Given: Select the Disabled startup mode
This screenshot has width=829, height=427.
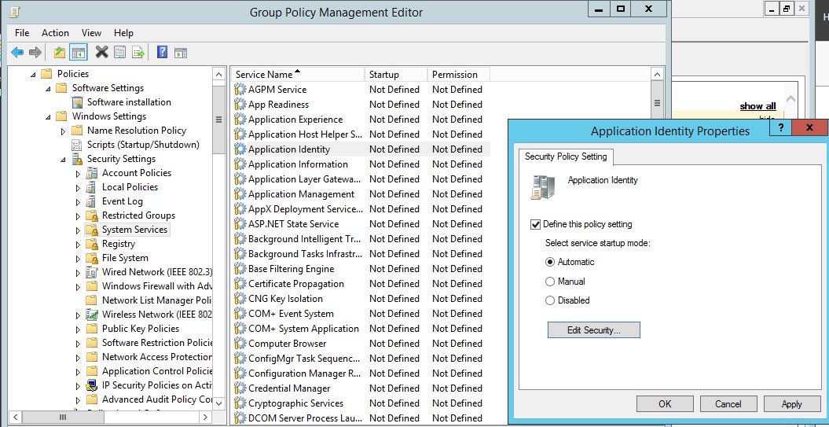Looking at the screenshot, I should (551, 300).
